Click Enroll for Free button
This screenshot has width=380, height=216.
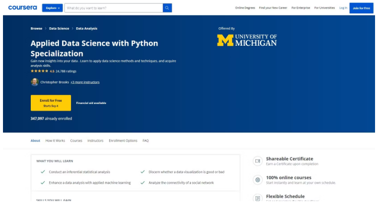tap(51, 103)
